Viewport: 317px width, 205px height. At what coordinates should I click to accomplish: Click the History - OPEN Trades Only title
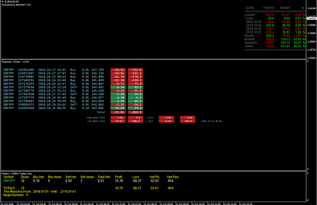tap(17, 174)
